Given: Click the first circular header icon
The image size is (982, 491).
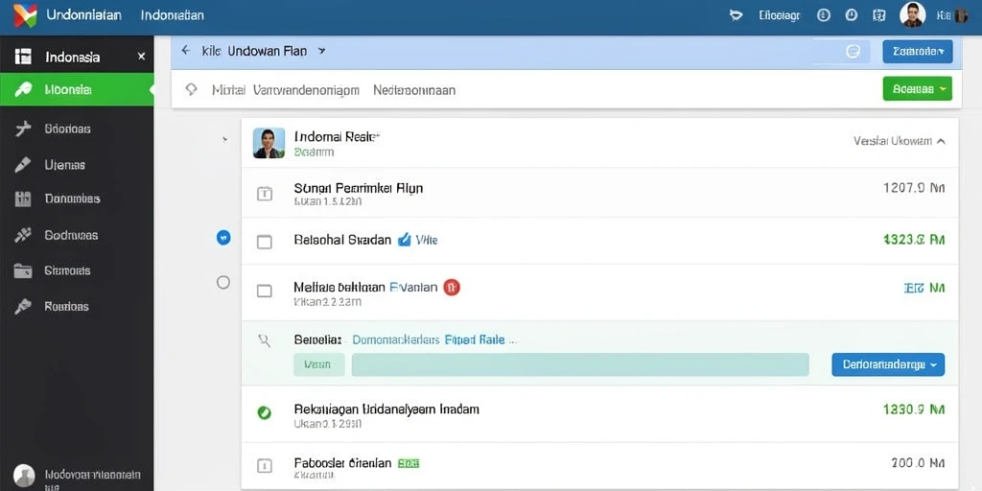Looking at the screenshot, I should pos(824,15).
